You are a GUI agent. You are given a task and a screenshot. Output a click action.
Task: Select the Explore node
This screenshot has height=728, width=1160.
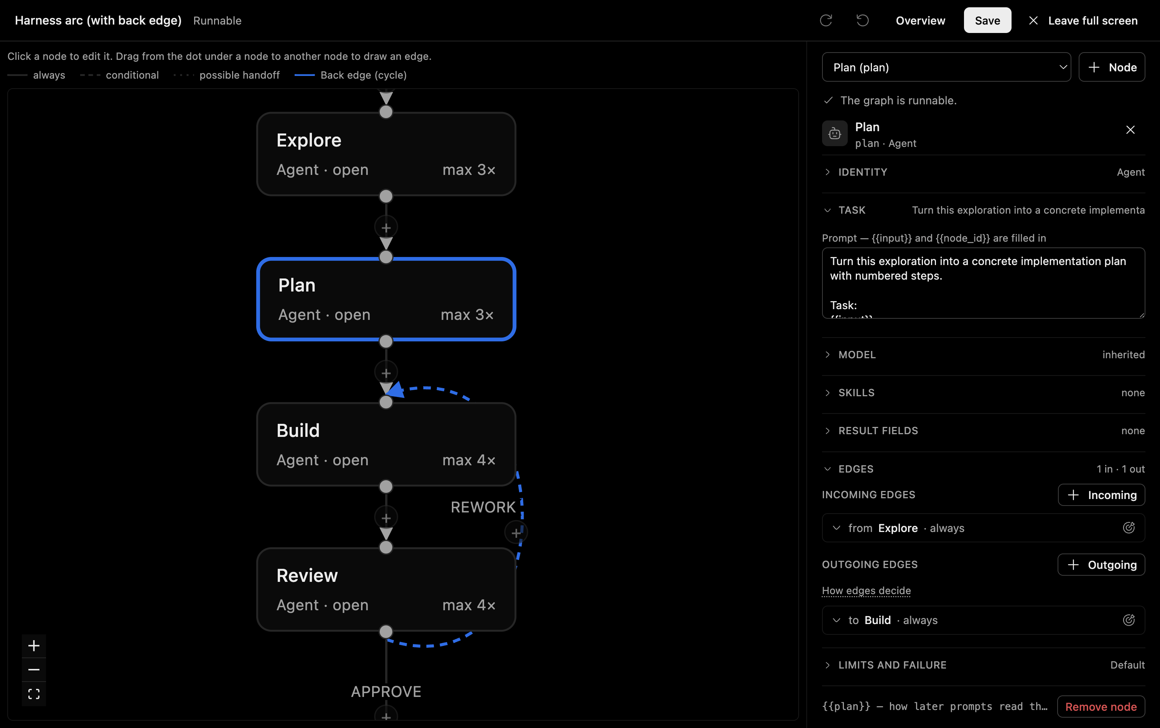(x=386, y=154)
